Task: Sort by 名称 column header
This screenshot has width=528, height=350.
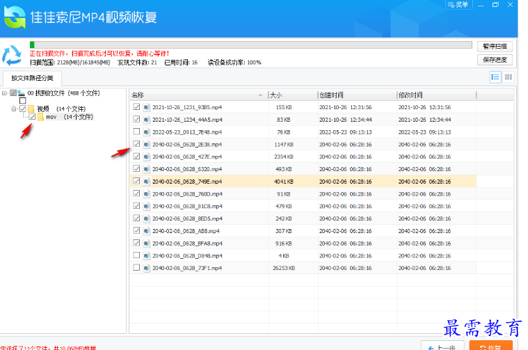Action: coord(199,95)
